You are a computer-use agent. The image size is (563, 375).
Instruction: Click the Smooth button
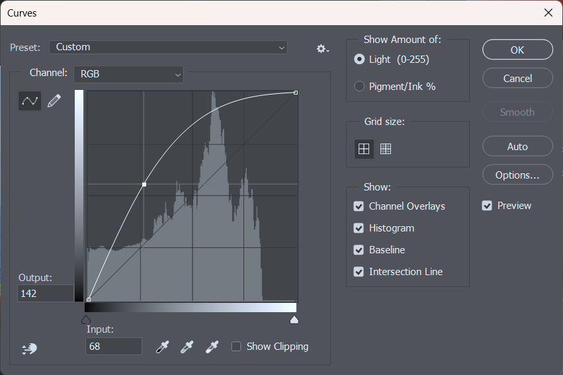(517, 112)
